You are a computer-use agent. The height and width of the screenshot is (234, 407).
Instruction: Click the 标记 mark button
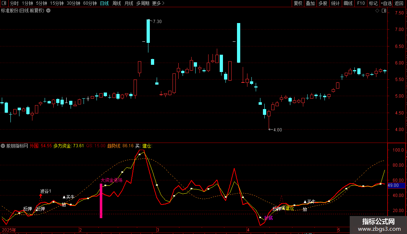point(373,3)
